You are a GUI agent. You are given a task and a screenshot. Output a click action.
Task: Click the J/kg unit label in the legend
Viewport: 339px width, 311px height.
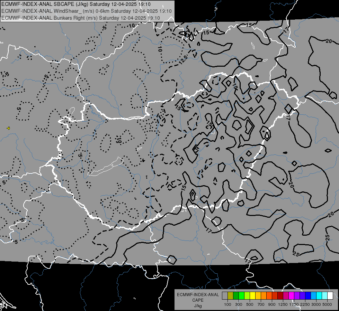pyautogui.click(x=198, y=305)
